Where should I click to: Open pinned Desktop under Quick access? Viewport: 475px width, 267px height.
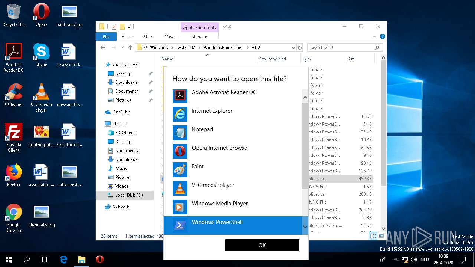tap(123, 73)
